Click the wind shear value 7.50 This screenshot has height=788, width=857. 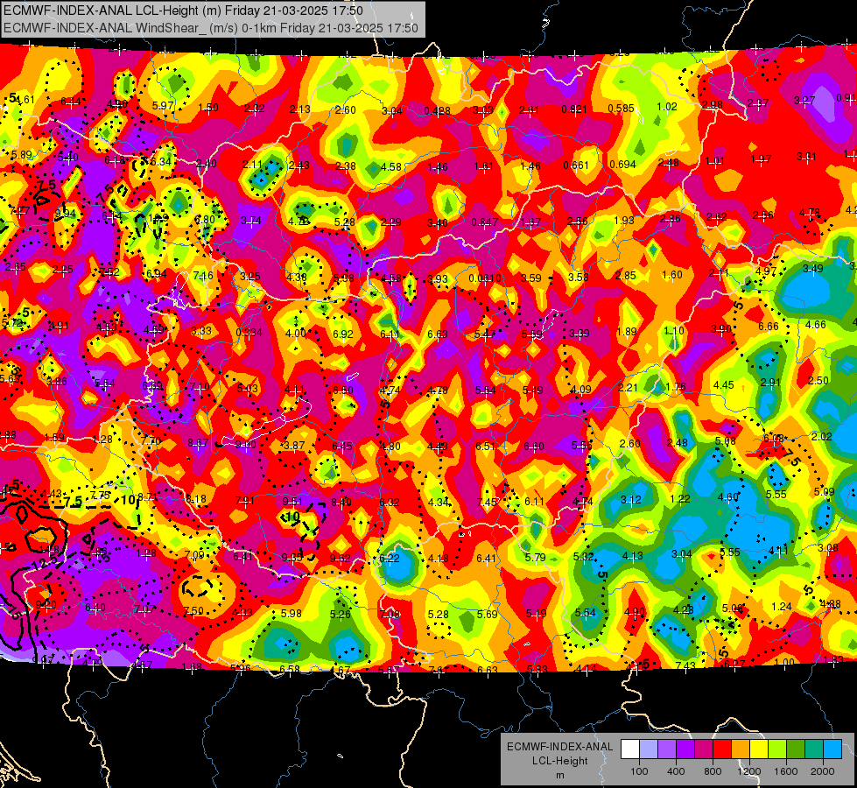tap(193, 611)
